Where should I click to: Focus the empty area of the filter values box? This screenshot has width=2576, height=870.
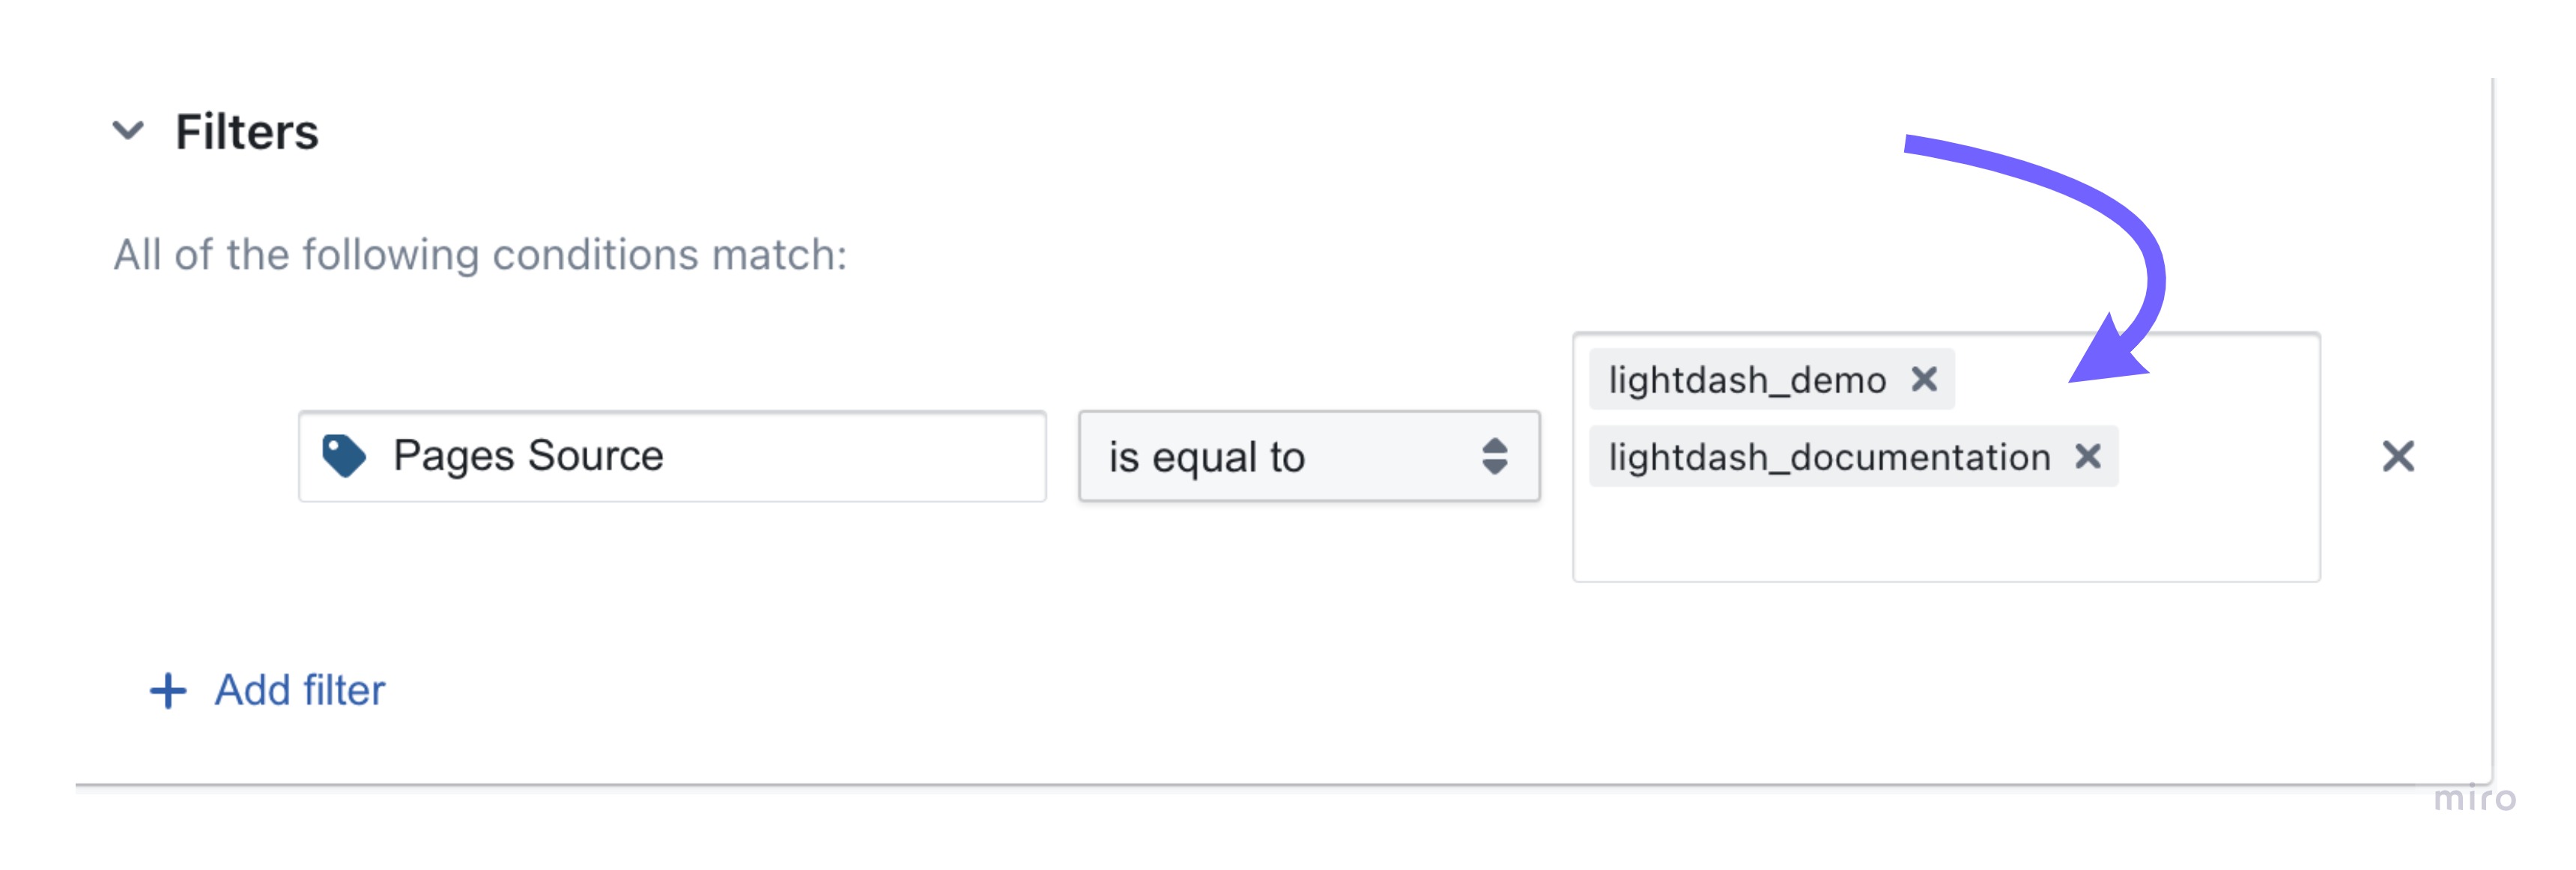[1946, 535]
